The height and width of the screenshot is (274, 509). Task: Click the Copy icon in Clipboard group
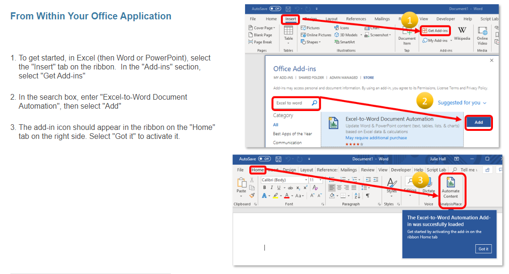coord(252,188)
